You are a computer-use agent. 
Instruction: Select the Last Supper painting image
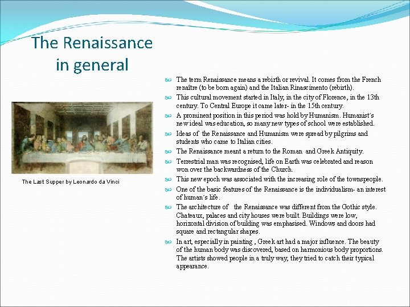pos(82,138)
